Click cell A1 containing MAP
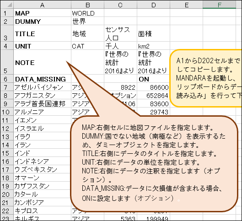The width and height of the screenshot is (242, 221). pos(42,13)
